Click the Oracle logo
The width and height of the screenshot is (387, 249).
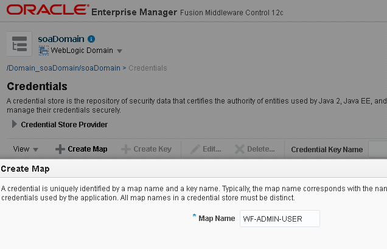coord(47,10)
